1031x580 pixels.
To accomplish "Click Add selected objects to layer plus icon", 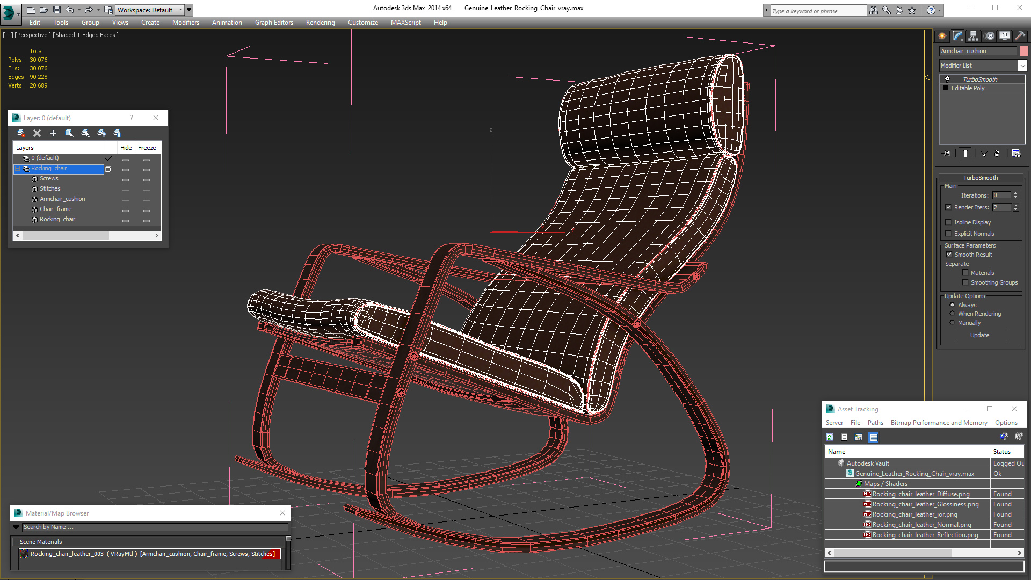I will coord(53,133).
